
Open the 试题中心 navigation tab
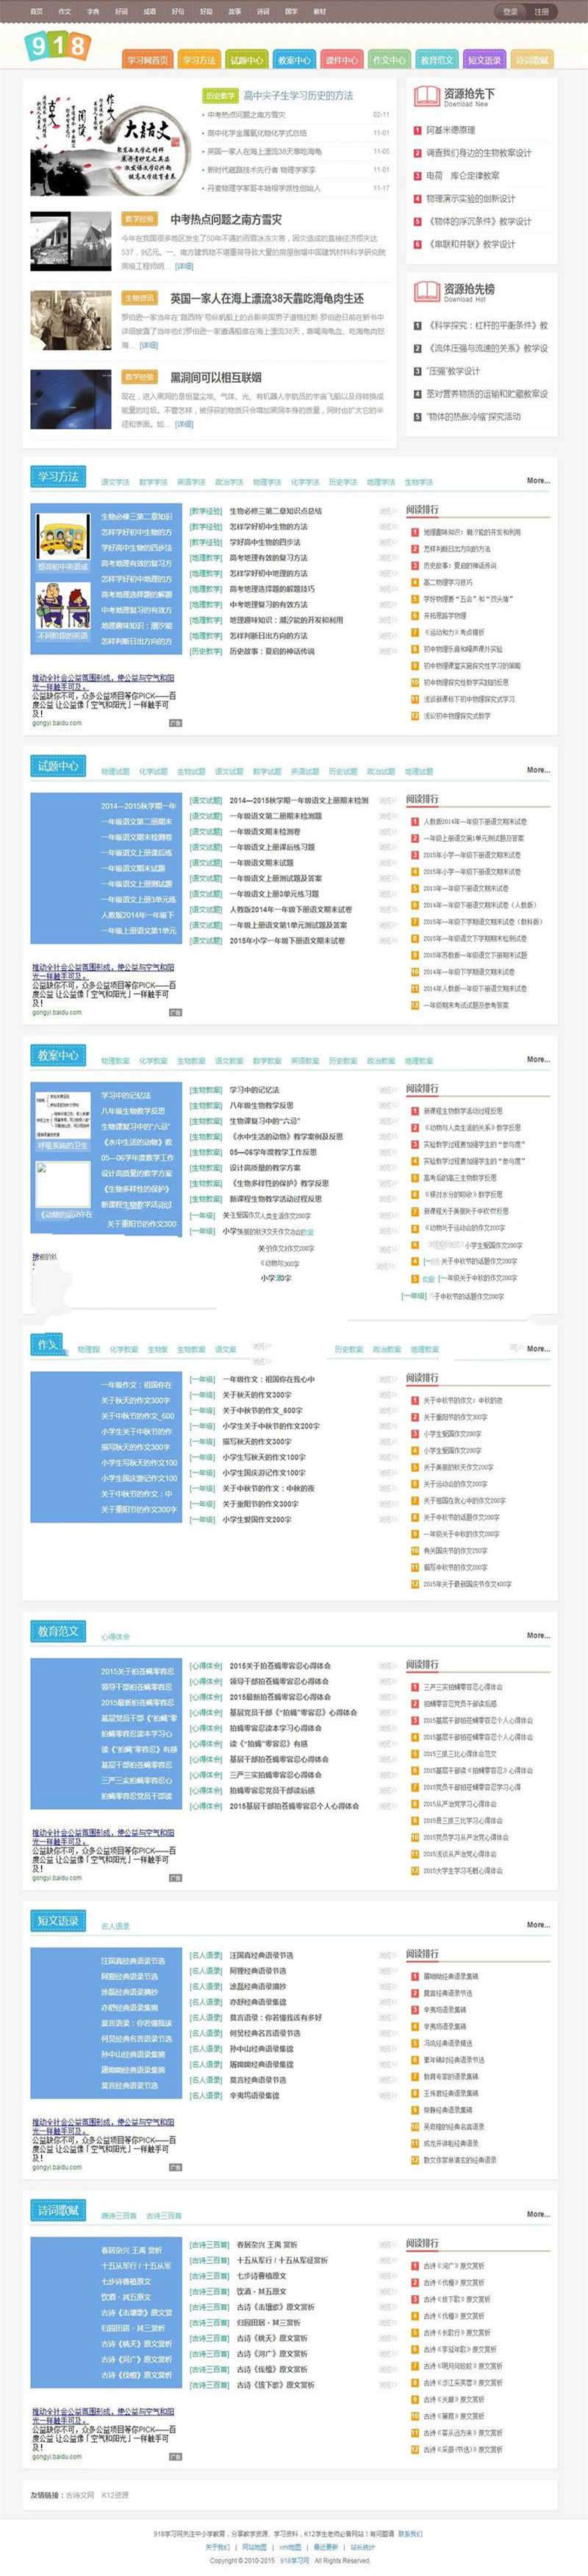pos(246,60)
